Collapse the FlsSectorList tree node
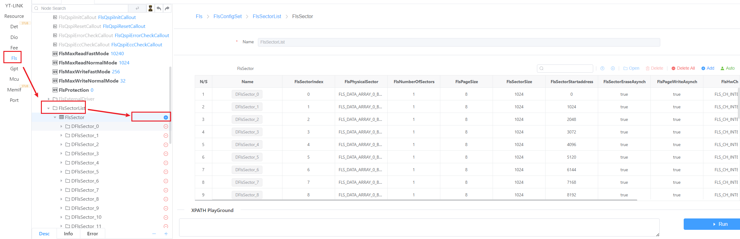Viewport: 740px width, 239px height. point(49,108)
